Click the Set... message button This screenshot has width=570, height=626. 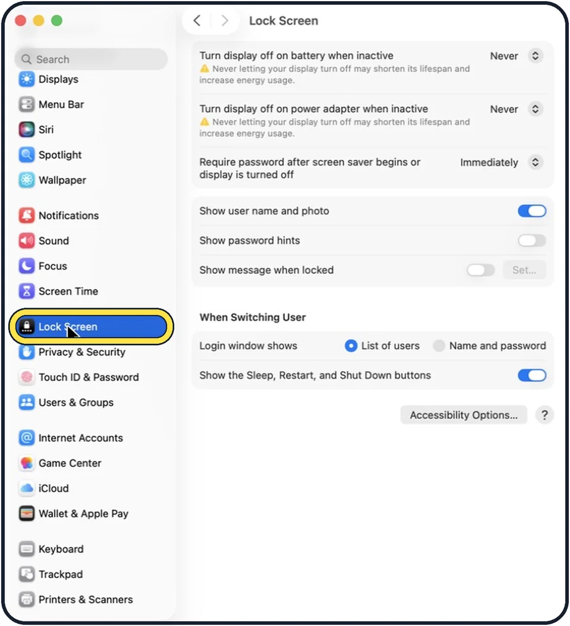(x=524, y=270)
